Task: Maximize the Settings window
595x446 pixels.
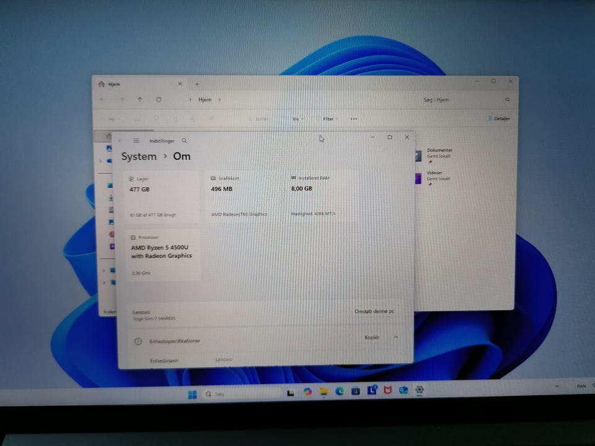Action: click(x=390, y=138)
